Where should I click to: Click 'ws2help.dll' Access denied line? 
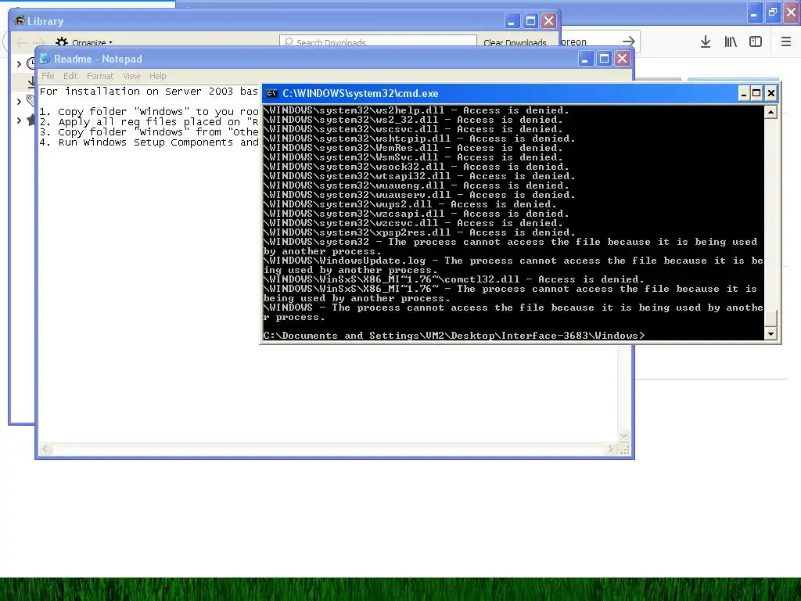tap(416, 110)
